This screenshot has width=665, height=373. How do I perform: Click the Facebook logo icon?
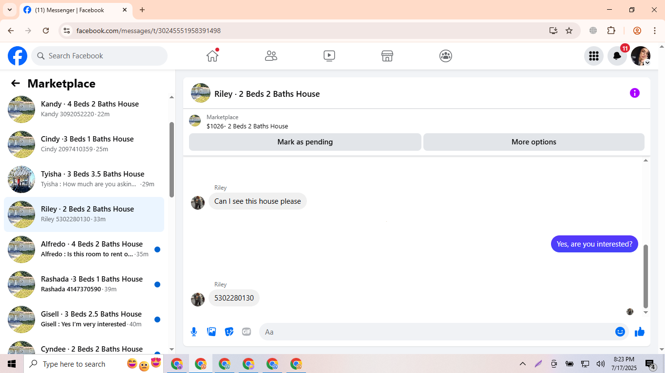(18, 56)
